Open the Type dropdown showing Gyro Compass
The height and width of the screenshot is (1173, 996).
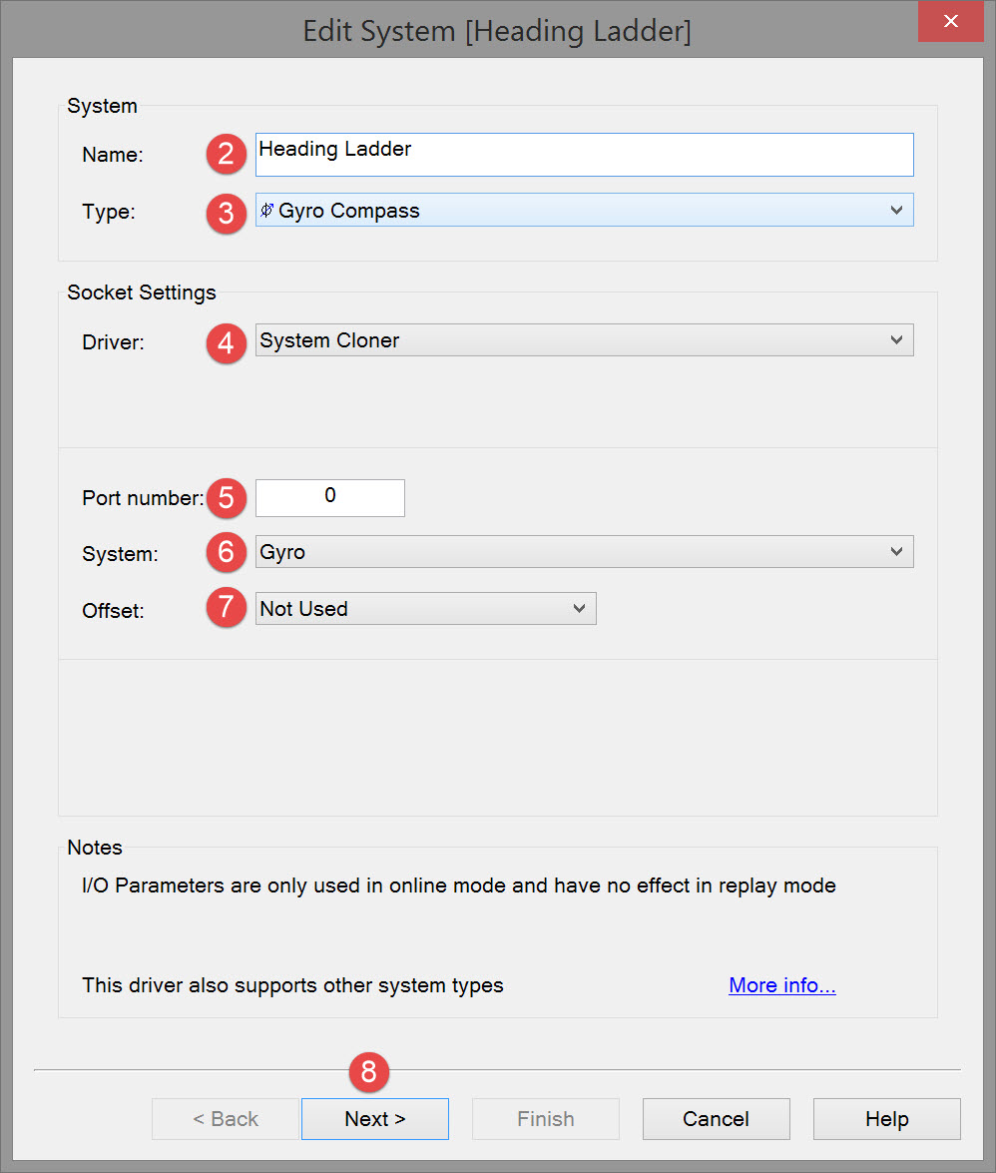tap(584, 211)
